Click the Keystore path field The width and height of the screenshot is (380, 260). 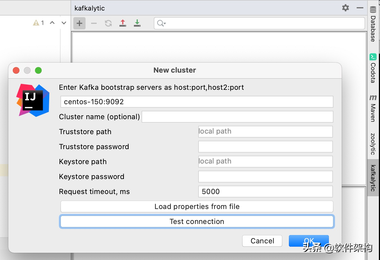(265, 162)
